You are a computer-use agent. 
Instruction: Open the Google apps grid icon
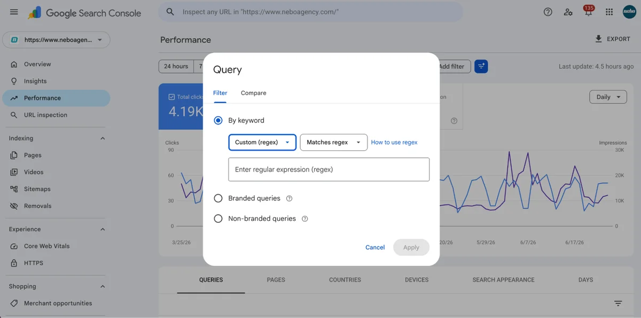tap(609, 12)
